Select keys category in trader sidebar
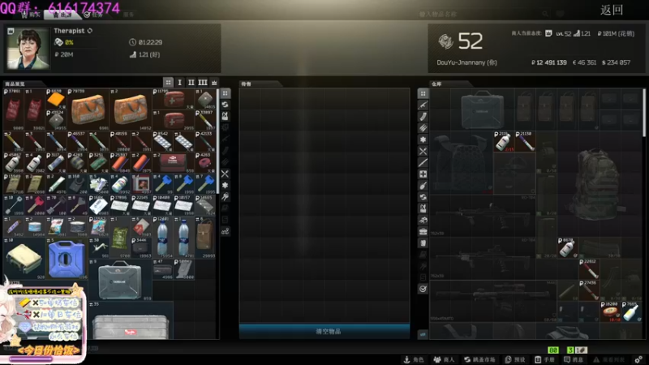The image size is (649, 365). click(226, 196)
